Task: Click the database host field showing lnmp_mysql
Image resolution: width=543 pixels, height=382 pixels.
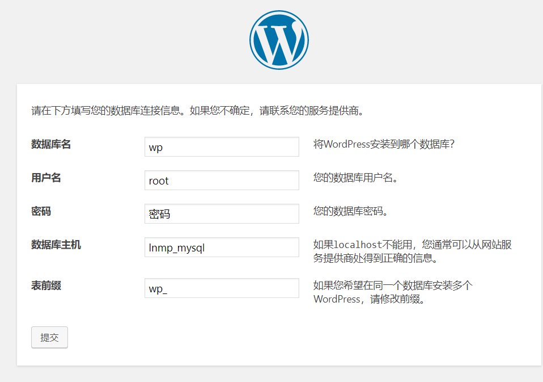Action: 221,247
